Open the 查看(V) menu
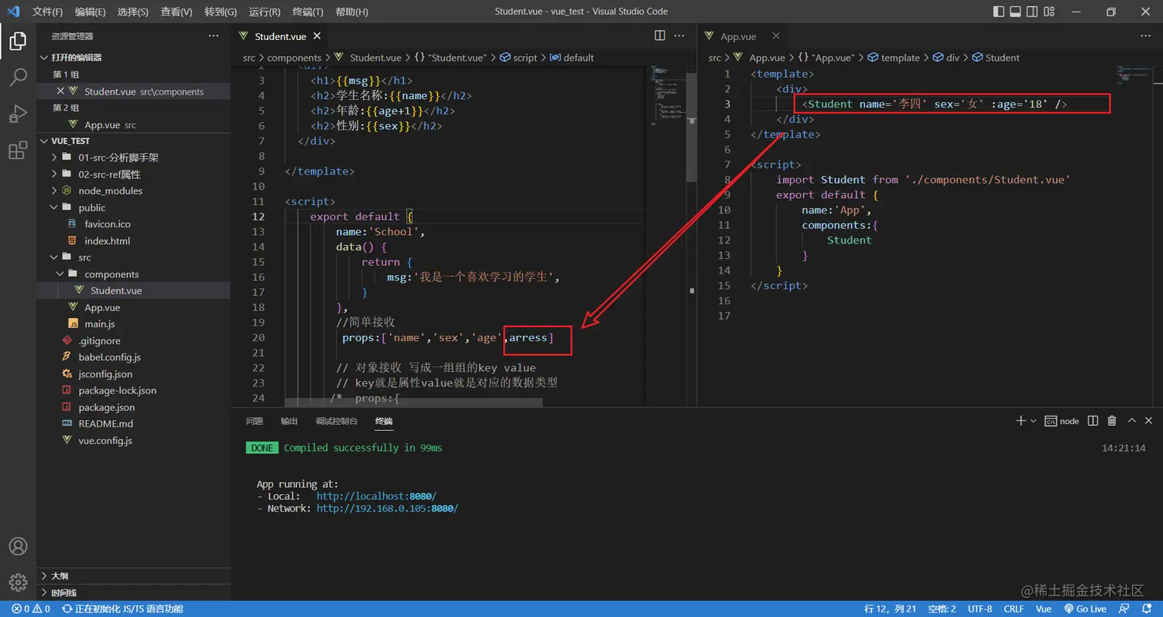The image size is (1163, 617). [x=177, y=12]
